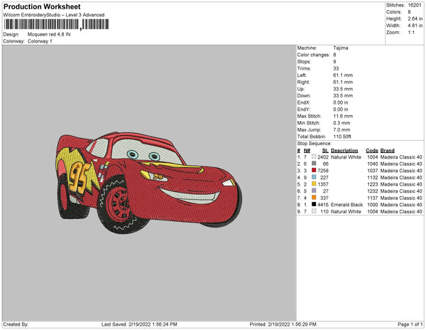
Task: Click the 'Created By:' footer label
Action: [16, 324]
